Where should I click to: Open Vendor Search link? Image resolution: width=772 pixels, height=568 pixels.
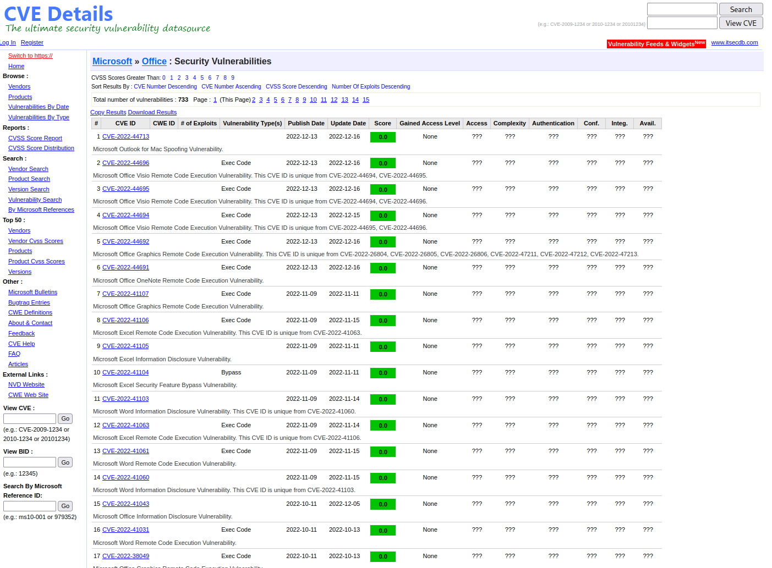coord(28,169)
